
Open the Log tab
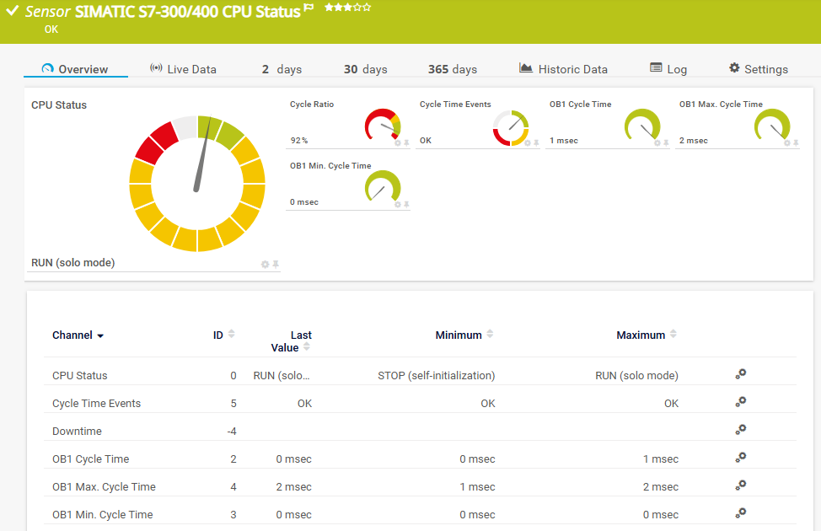pos(668,69)
